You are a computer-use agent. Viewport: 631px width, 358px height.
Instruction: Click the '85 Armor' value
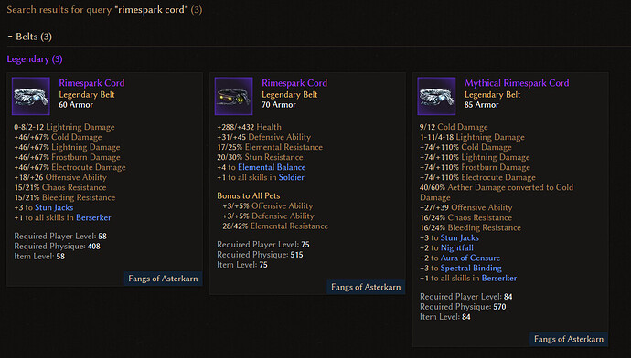pyautogui.click(x=481, y=105)
